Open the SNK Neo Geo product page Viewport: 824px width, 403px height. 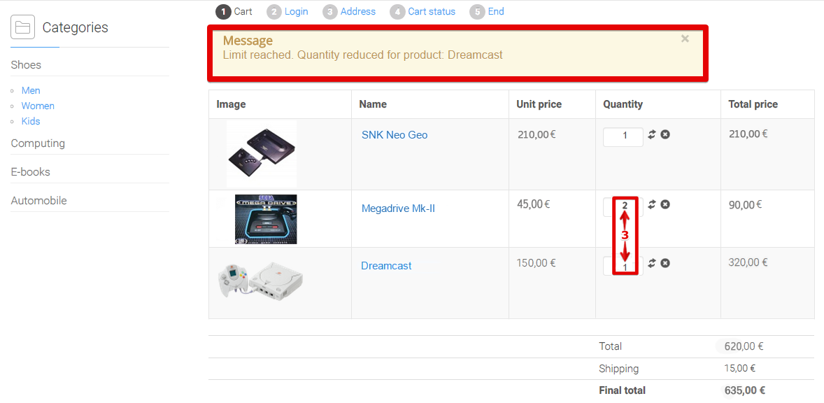395,135
